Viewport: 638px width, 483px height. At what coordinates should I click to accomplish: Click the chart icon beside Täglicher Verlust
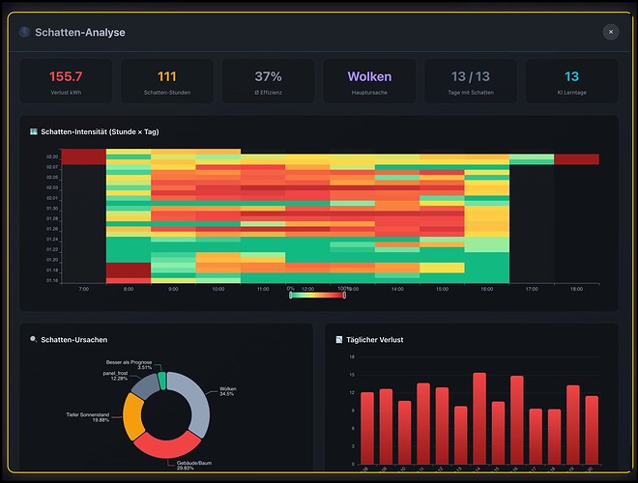(x=339, y=339)
